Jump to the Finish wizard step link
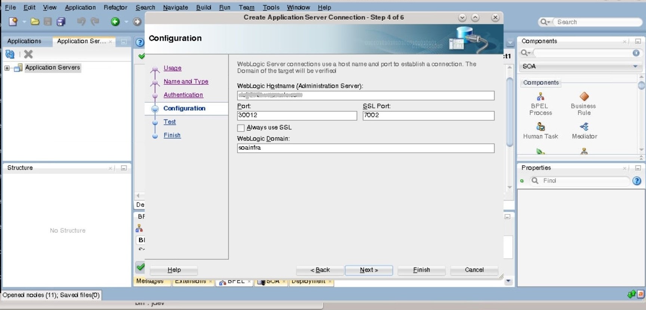 point(172,135)
